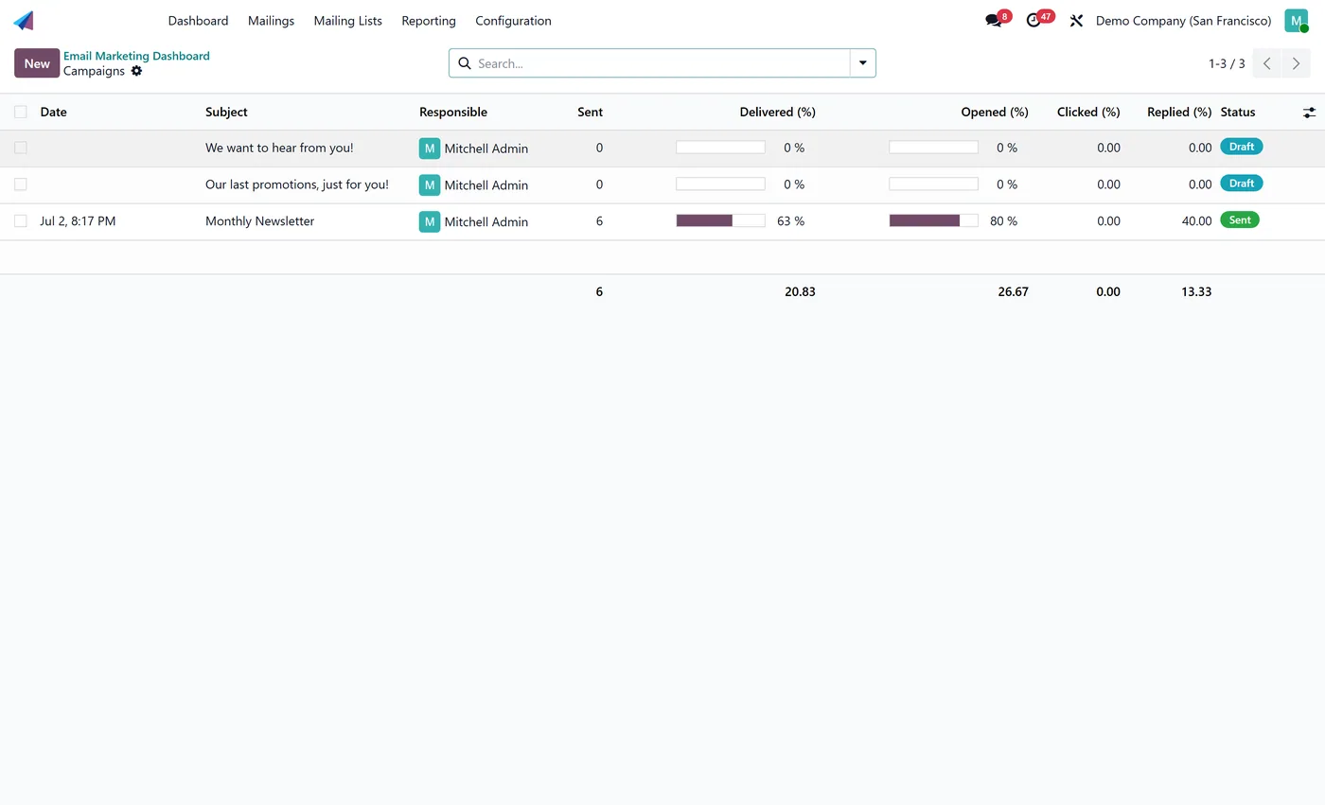Select the We want to hear from you row checkbox
The image size is (1325, 805).
[x=21, y=148]
